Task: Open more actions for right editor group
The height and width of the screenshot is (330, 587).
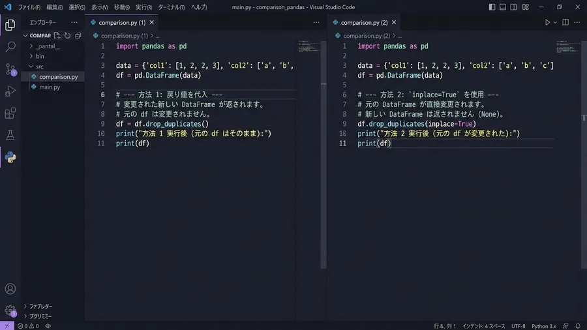Action: pos(577,22)
